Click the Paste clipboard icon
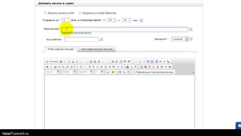Screen dimensions: 241x136 [91, 62]
